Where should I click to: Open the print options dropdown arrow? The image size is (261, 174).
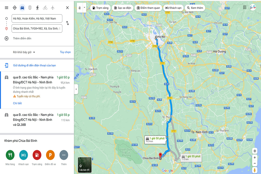(x=84, y=8)
